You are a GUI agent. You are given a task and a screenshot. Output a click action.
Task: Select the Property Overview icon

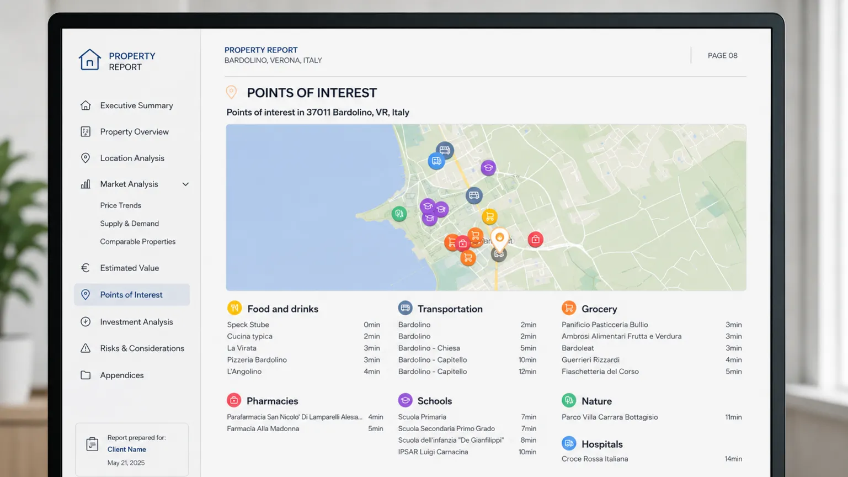pyautogui.click(x=86, y=131)
